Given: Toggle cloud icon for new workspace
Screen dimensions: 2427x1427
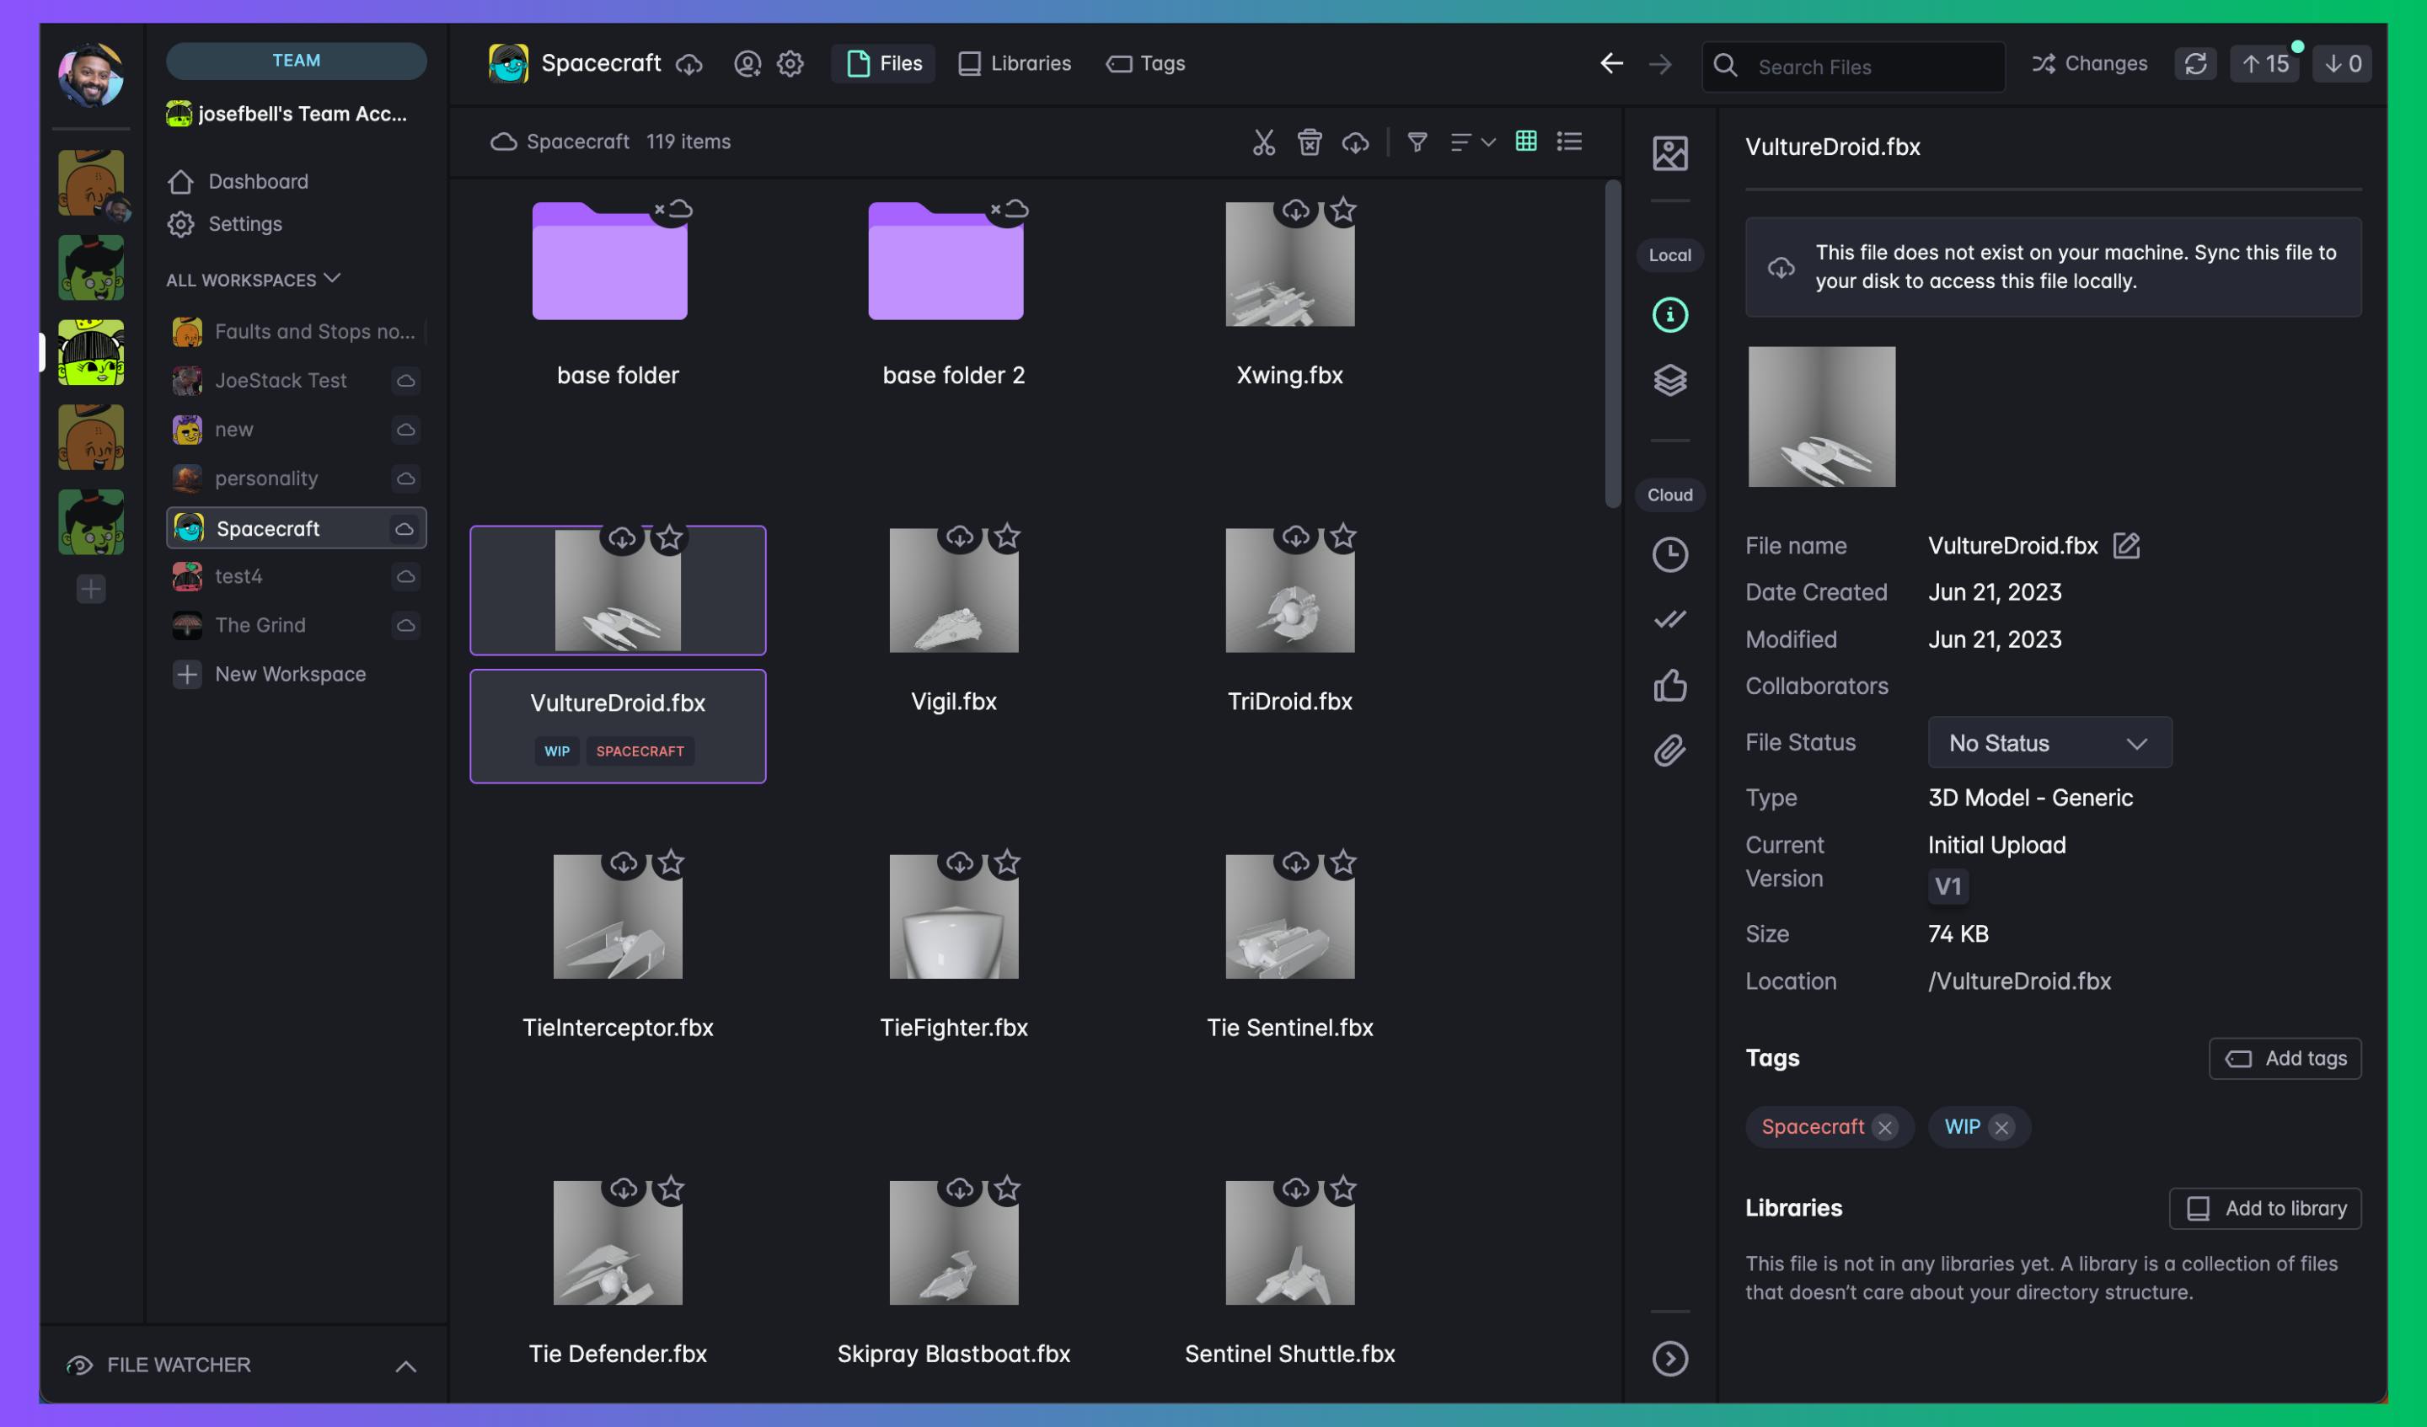Looking at the screenshot, I should (x=405, y=430).
